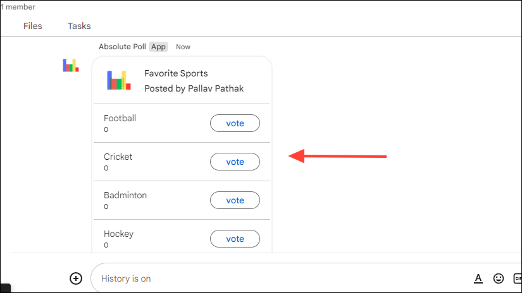Vote for Hockey
The width and height of the screenshot is (522, 293).
(235, 239)
